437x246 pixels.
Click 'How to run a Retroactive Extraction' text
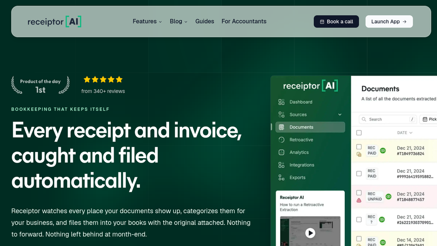(x=302, y=207)
